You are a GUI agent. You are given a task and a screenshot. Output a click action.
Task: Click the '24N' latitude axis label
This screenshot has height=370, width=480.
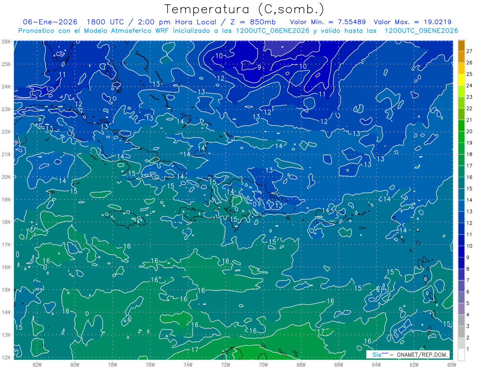coord(6,87)
